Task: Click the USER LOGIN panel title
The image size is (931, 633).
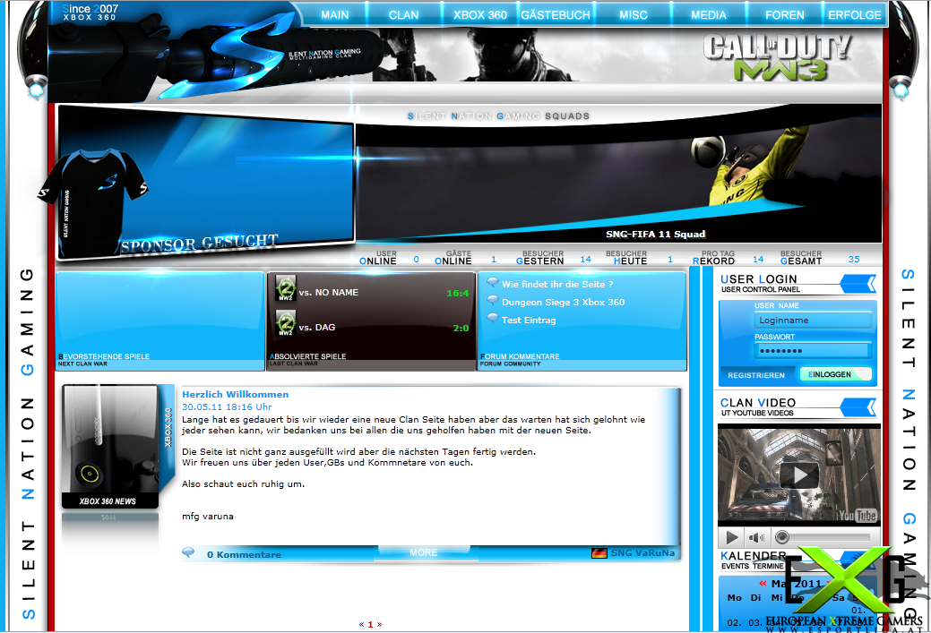Action: coord(758,279)
